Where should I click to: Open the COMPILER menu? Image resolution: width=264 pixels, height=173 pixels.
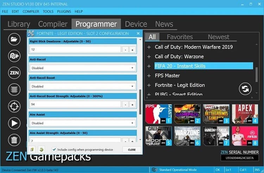click(31, 12)
